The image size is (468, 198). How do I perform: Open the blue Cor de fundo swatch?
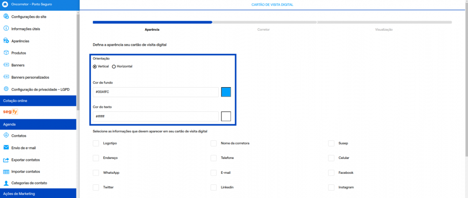[x=226, y=92]
